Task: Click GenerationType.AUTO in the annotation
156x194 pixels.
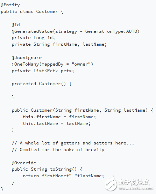Action: pyautogui.click(x=111, y=31)
